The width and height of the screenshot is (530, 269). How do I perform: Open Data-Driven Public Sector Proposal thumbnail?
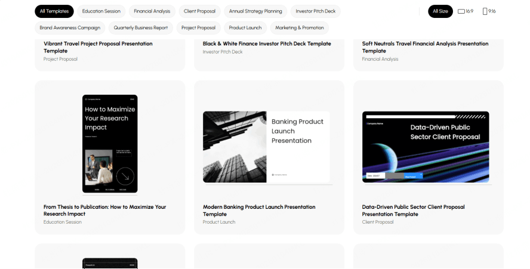[x=426, y=147]
